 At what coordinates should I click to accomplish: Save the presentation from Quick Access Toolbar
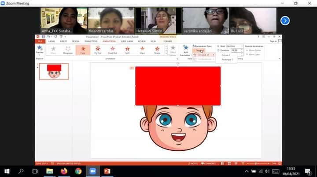(43, 37)
